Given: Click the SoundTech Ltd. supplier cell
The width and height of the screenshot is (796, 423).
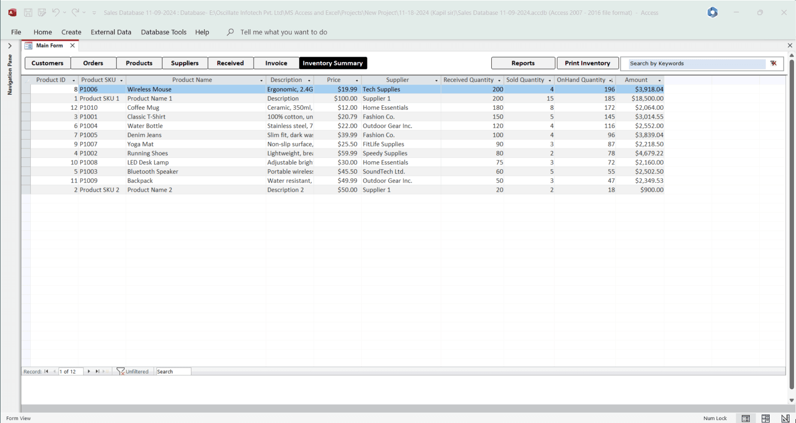Looking at the screenshot, I should [401, 171].
